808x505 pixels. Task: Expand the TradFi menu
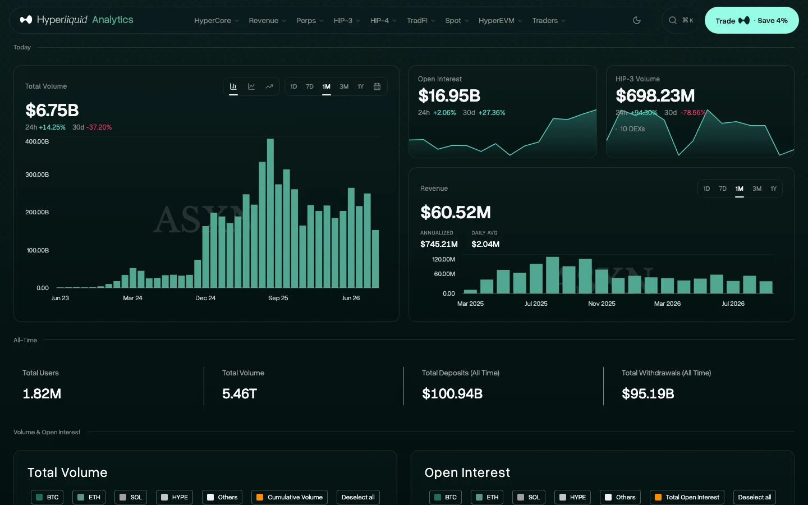pyautogui.click(x=421, y=21)
